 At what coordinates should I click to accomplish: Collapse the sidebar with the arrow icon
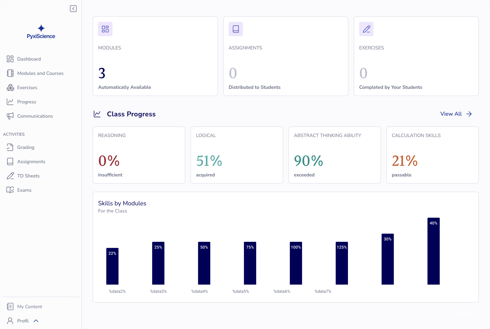[x=73, y=9]
